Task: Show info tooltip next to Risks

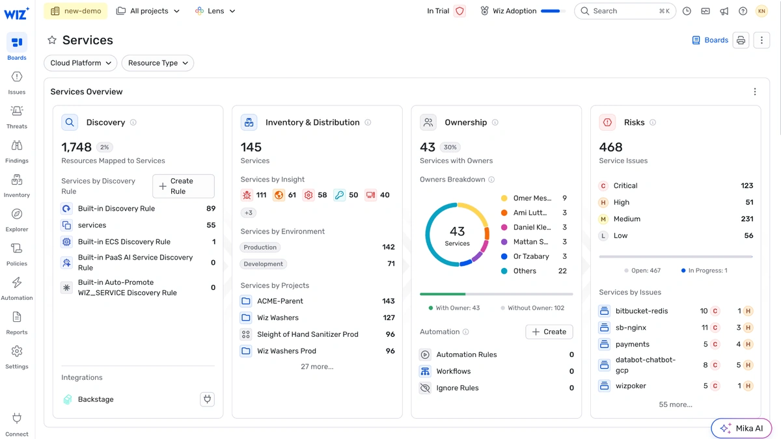Action: pos(653,122)
